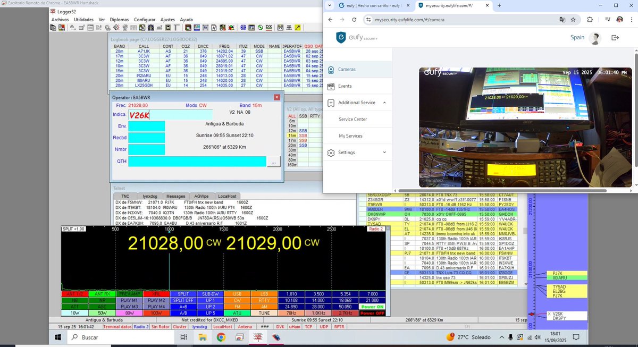Click the TUNE button
638x347 pixels.
[x=264, y=314]
